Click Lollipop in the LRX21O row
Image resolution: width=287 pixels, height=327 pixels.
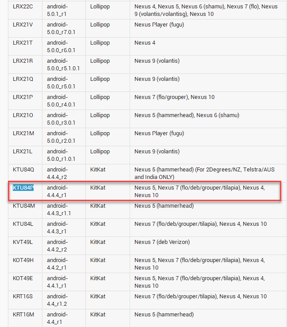100,116
